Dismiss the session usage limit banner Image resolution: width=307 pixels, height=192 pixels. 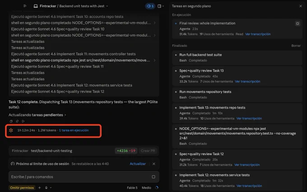click(x=154, y=164)
